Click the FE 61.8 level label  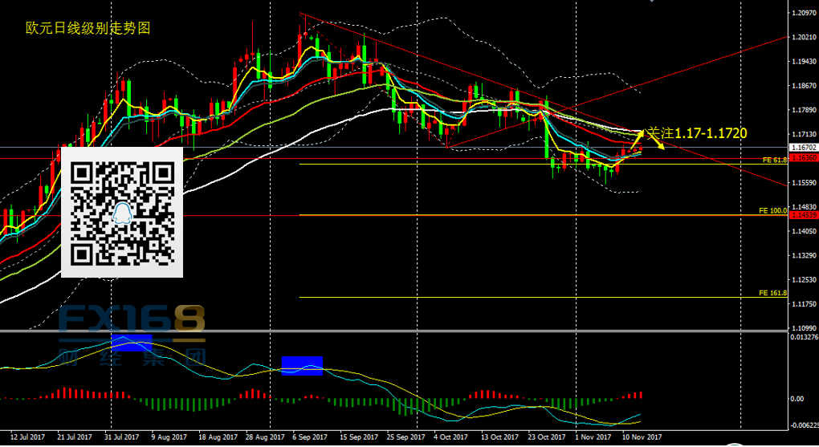pyautogui.click(x=772, y=161)
